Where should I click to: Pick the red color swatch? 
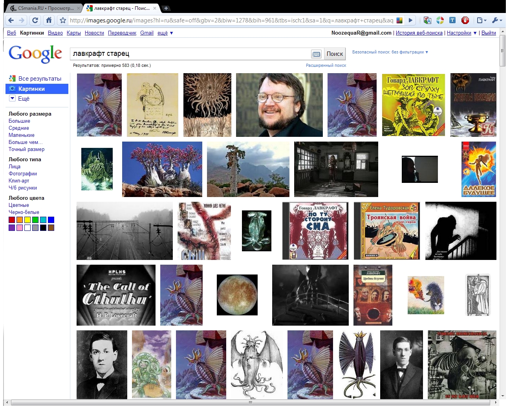click(12, 220)
